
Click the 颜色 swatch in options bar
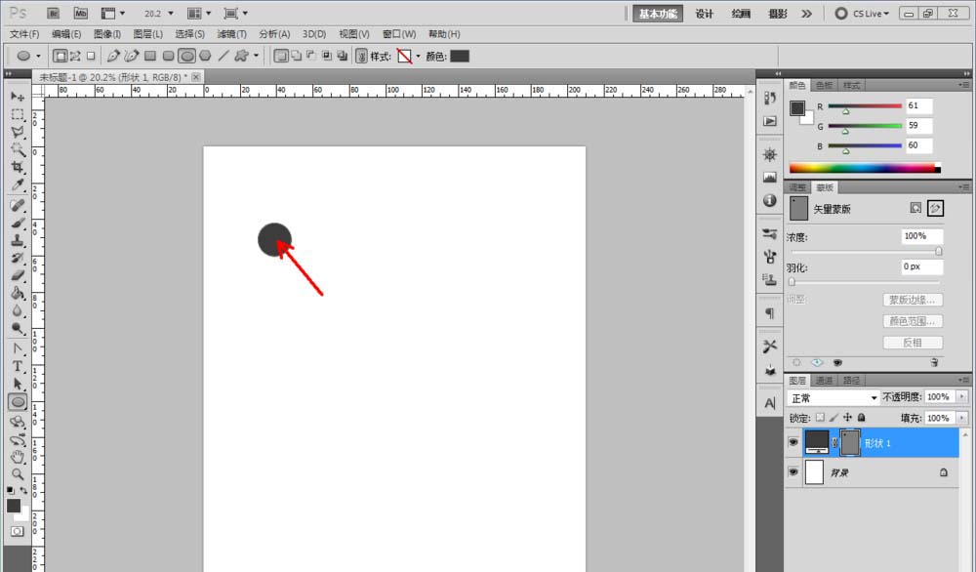pyautogui.click(x=460, y=56)
